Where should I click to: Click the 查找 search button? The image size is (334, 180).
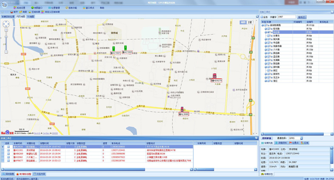301,17
